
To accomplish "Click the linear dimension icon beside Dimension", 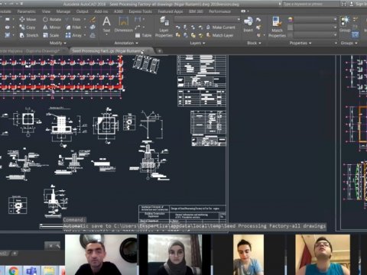I will 138,19.
